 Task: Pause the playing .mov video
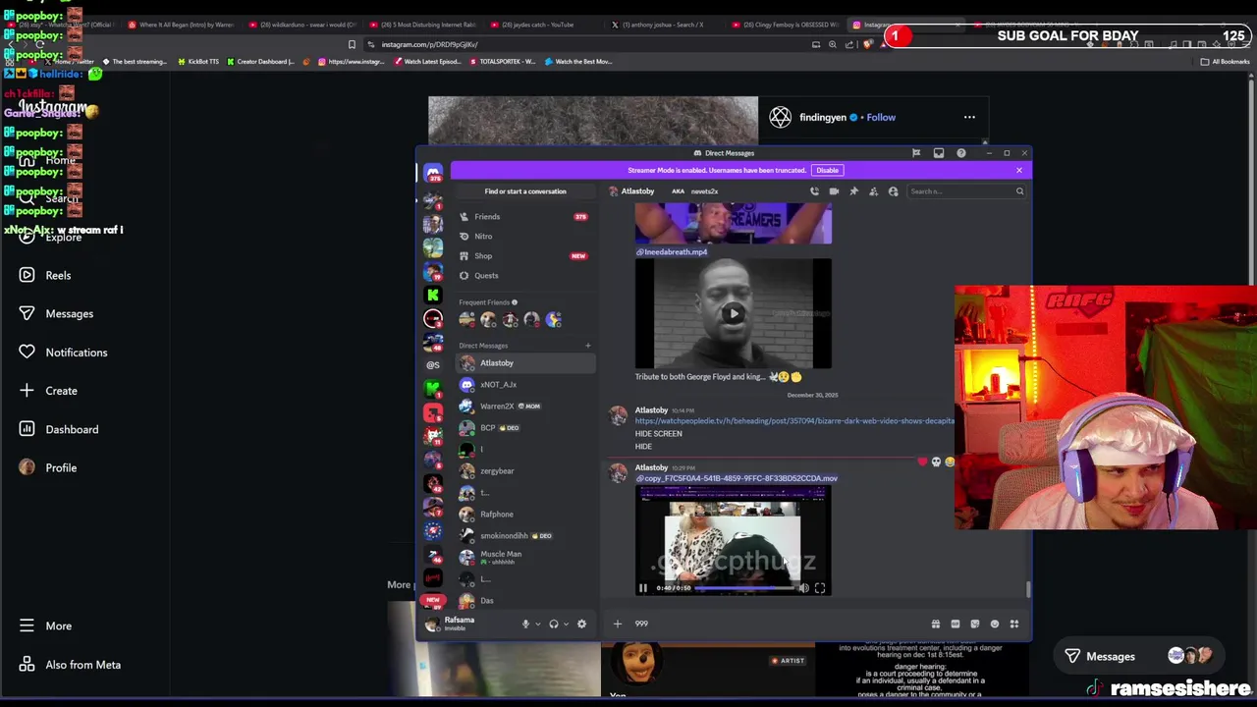tap(643, 588)
